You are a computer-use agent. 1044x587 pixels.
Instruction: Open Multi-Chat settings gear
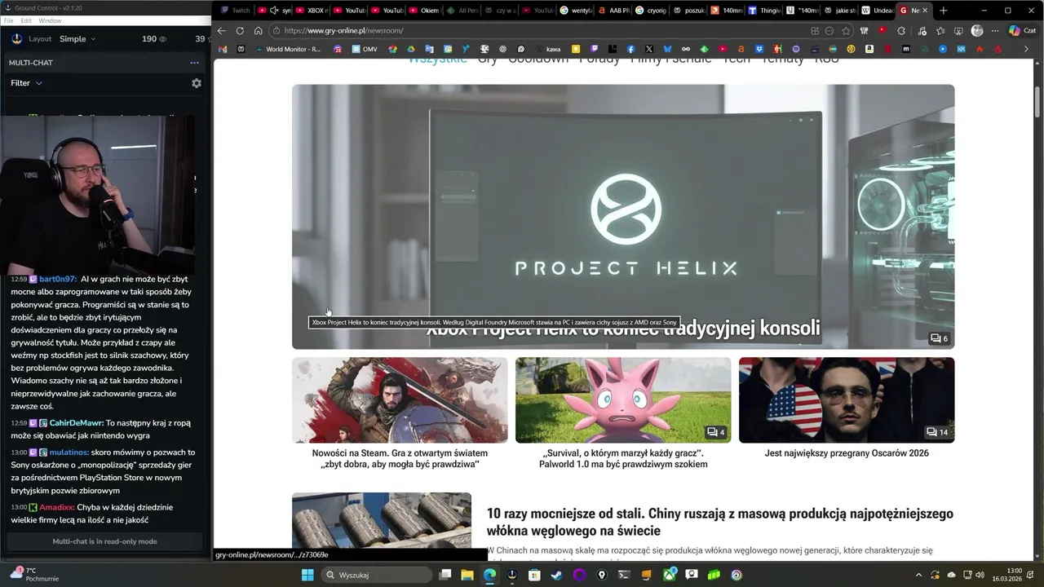[196, 83]
